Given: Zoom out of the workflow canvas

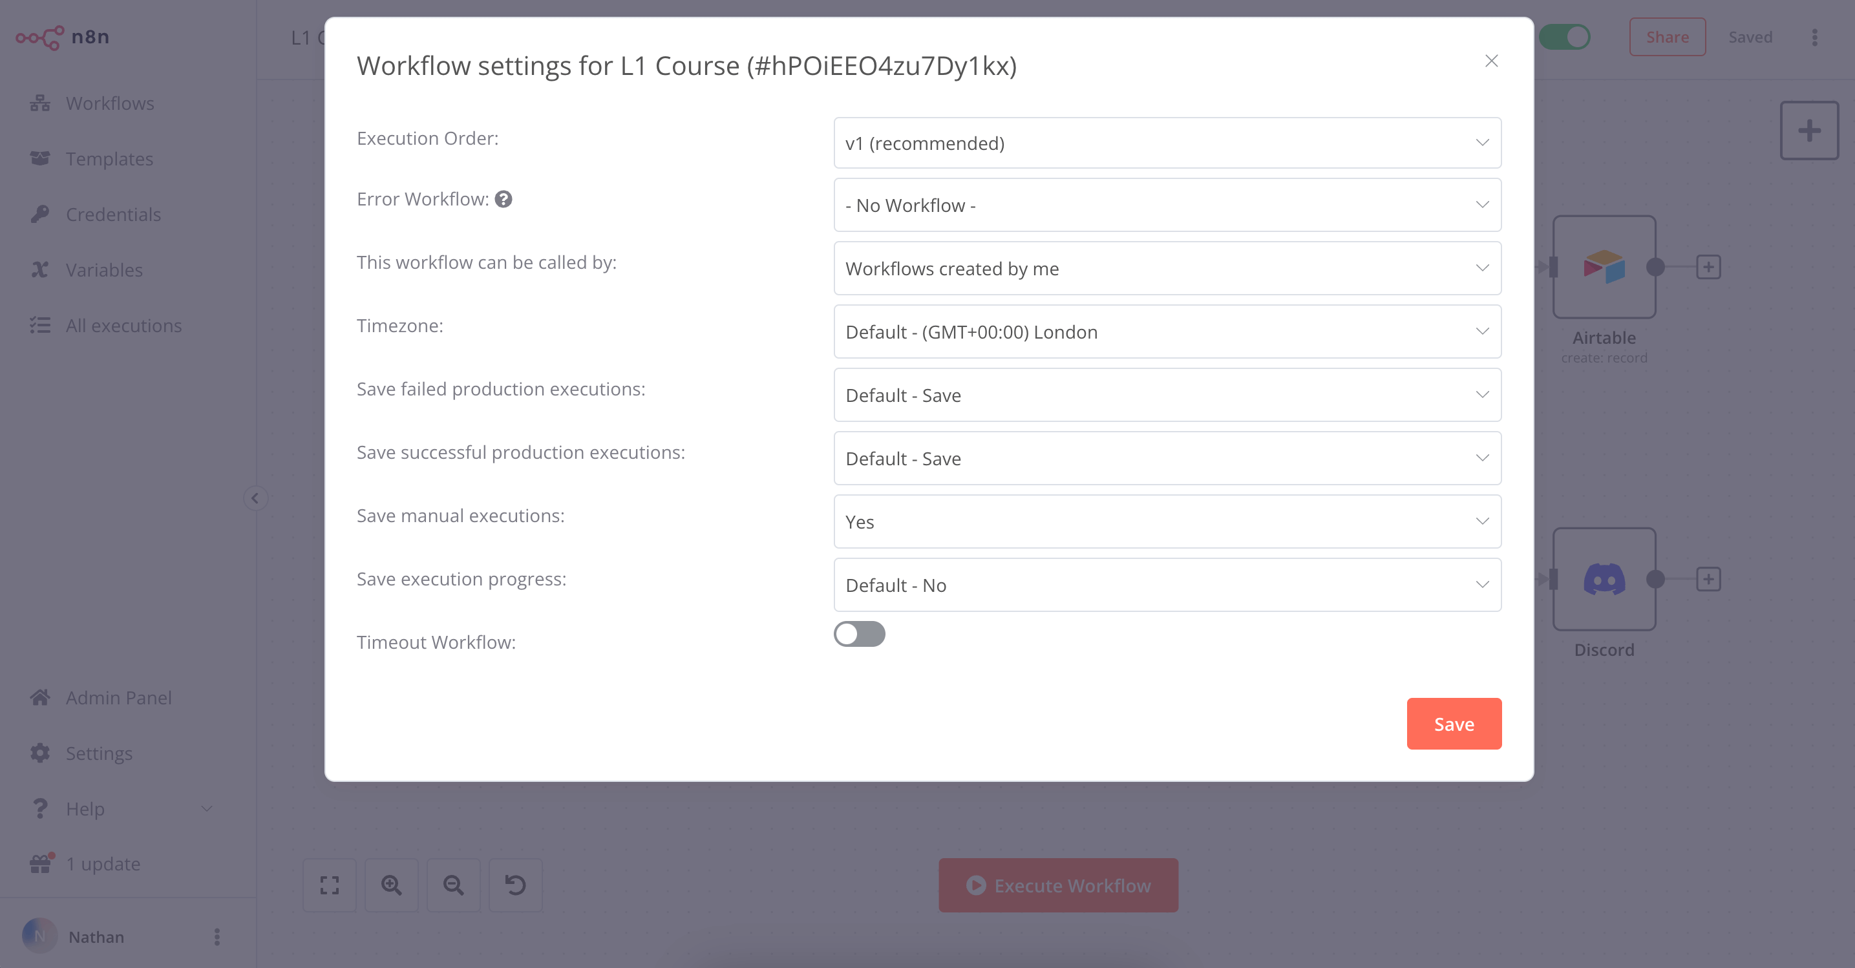Looking at the screenshot, I should [453, 885].
